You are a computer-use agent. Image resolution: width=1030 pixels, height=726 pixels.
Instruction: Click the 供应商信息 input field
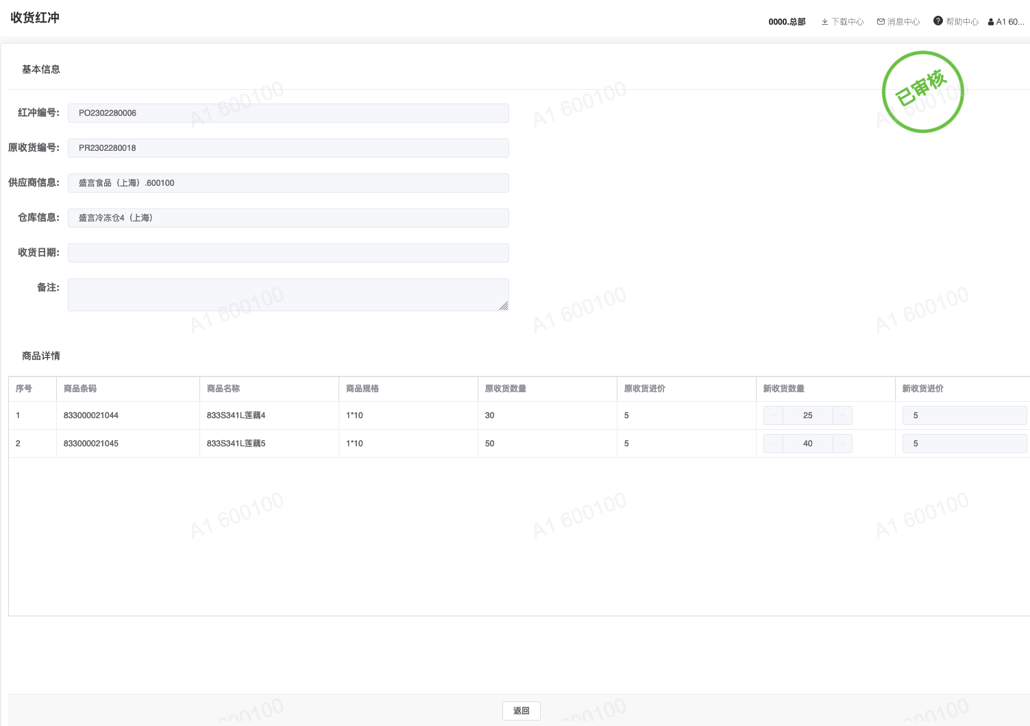coord(289,183)
